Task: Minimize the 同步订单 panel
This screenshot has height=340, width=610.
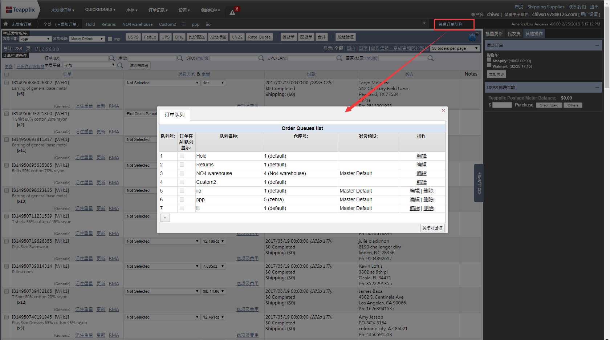Action: [597, 45]
